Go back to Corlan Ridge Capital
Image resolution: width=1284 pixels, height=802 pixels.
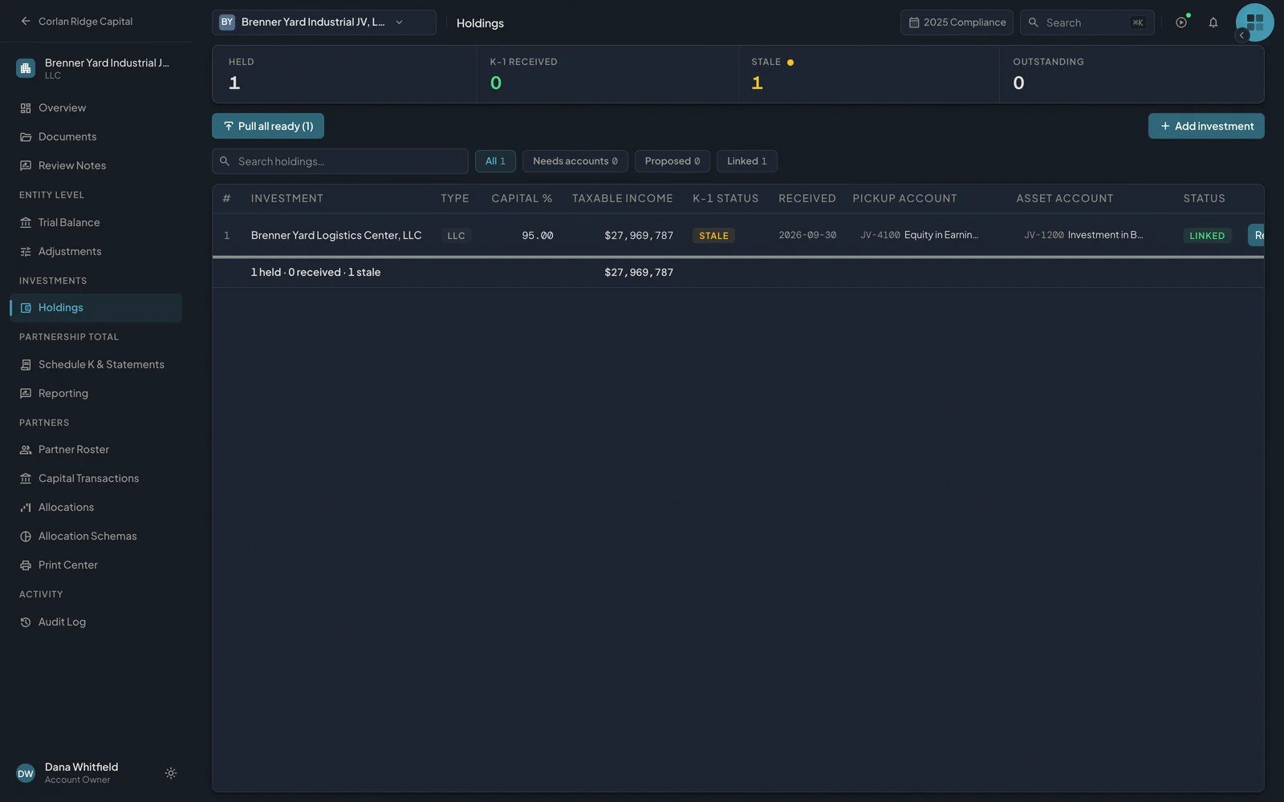click(x=76, y=22)
